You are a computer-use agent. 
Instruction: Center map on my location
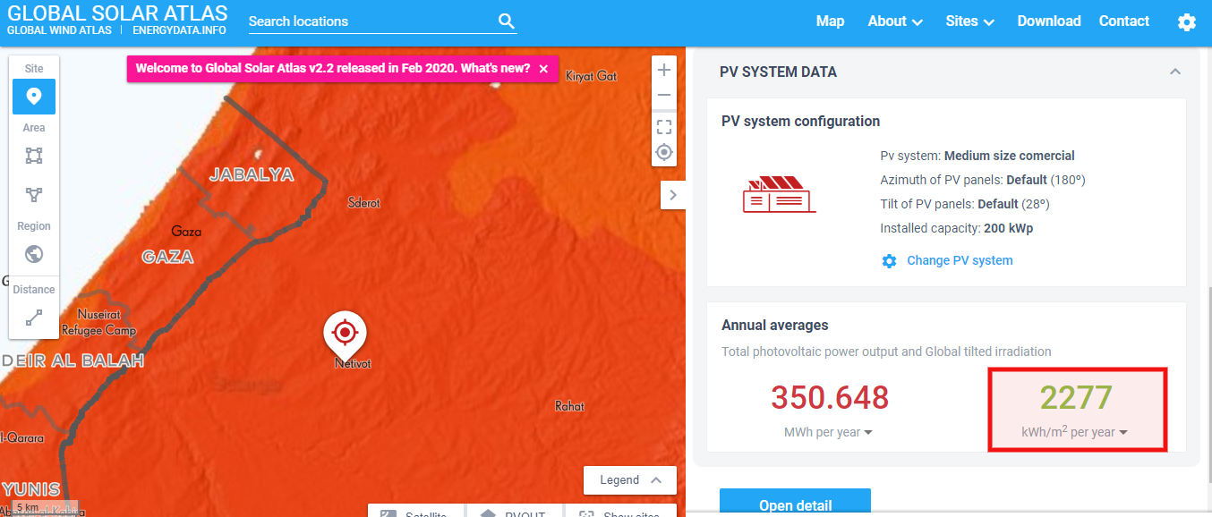pyautogui.click(x=664, y=152)
